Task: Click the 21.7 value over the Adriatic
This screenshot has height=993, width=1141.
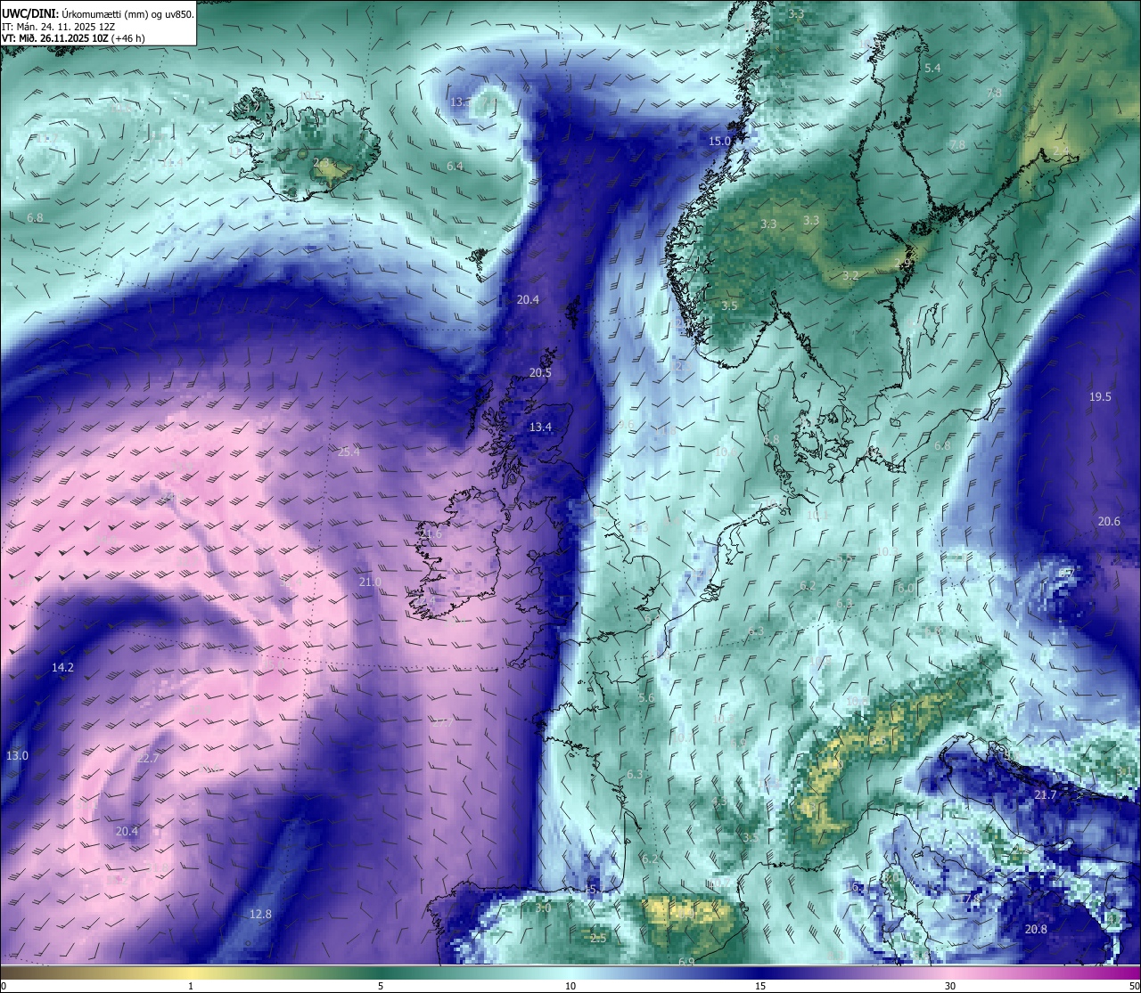Action: [x=1045, y=794]
